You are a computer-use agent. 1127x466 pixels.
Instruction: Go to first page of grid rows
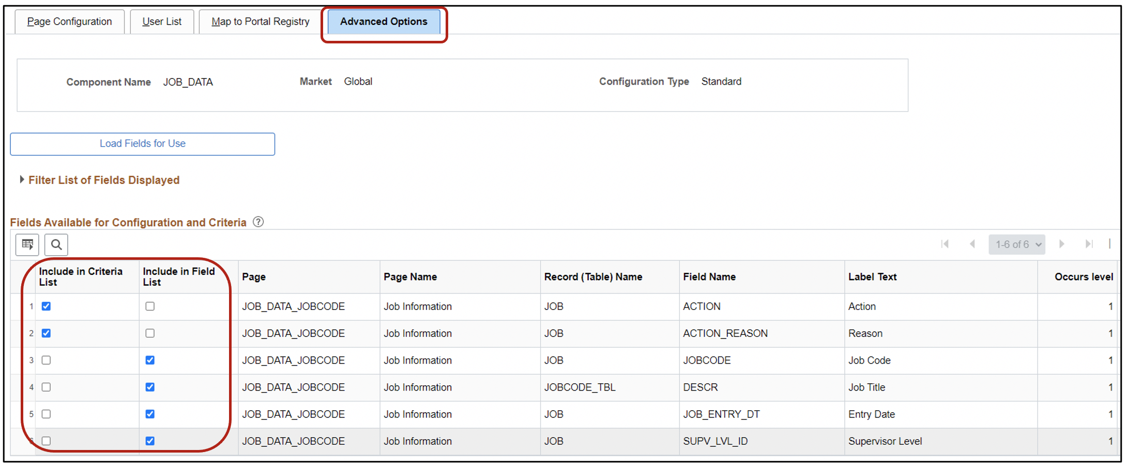tap(945, 244)
